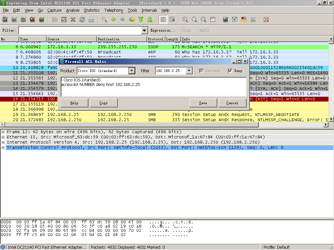334x250 pixels.
Task: Click Help button in ACL dialog
Action: 74,103
